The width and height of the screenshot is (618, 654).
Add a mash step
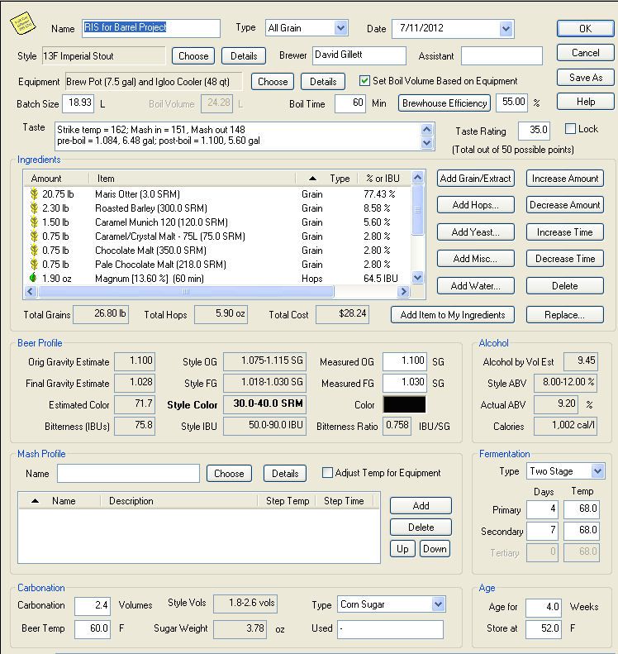(421, 506)
